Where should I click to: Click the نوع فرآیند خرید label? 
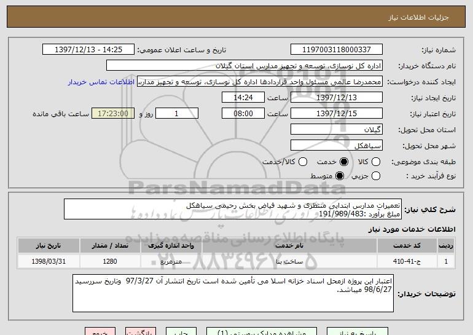click(x=431, y=176)
